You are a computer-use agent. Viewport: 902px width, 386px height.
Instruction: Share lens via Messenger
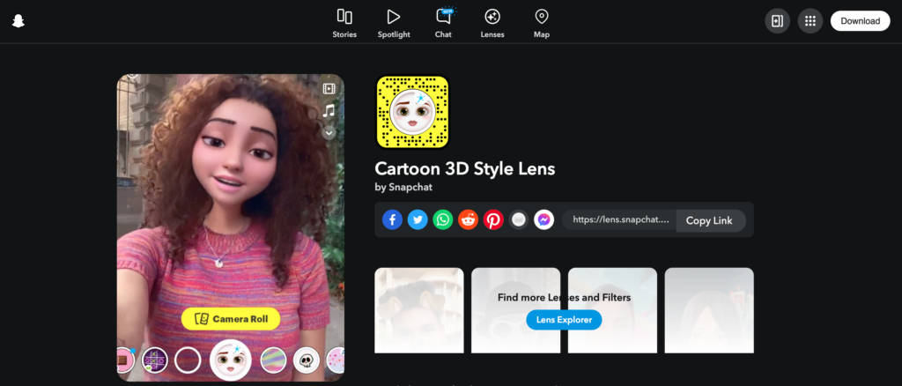(544, 220)
